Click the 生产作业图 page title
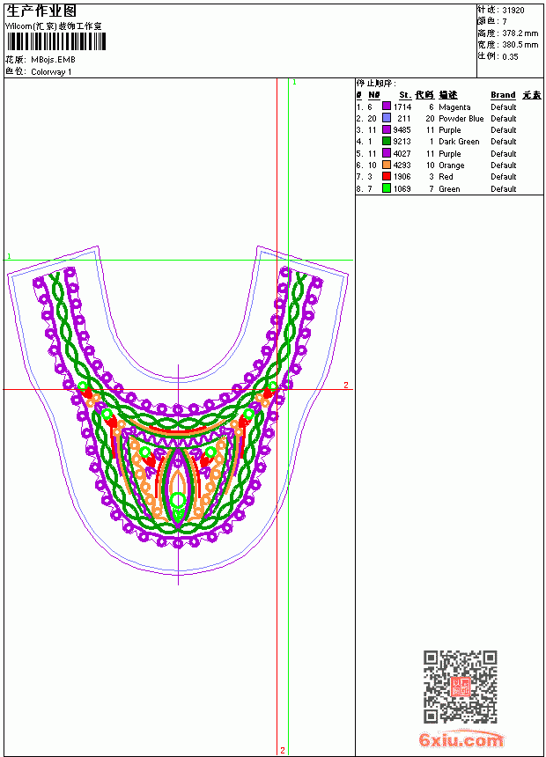Viewport: 546px width, 757px height. coord(41,11)
